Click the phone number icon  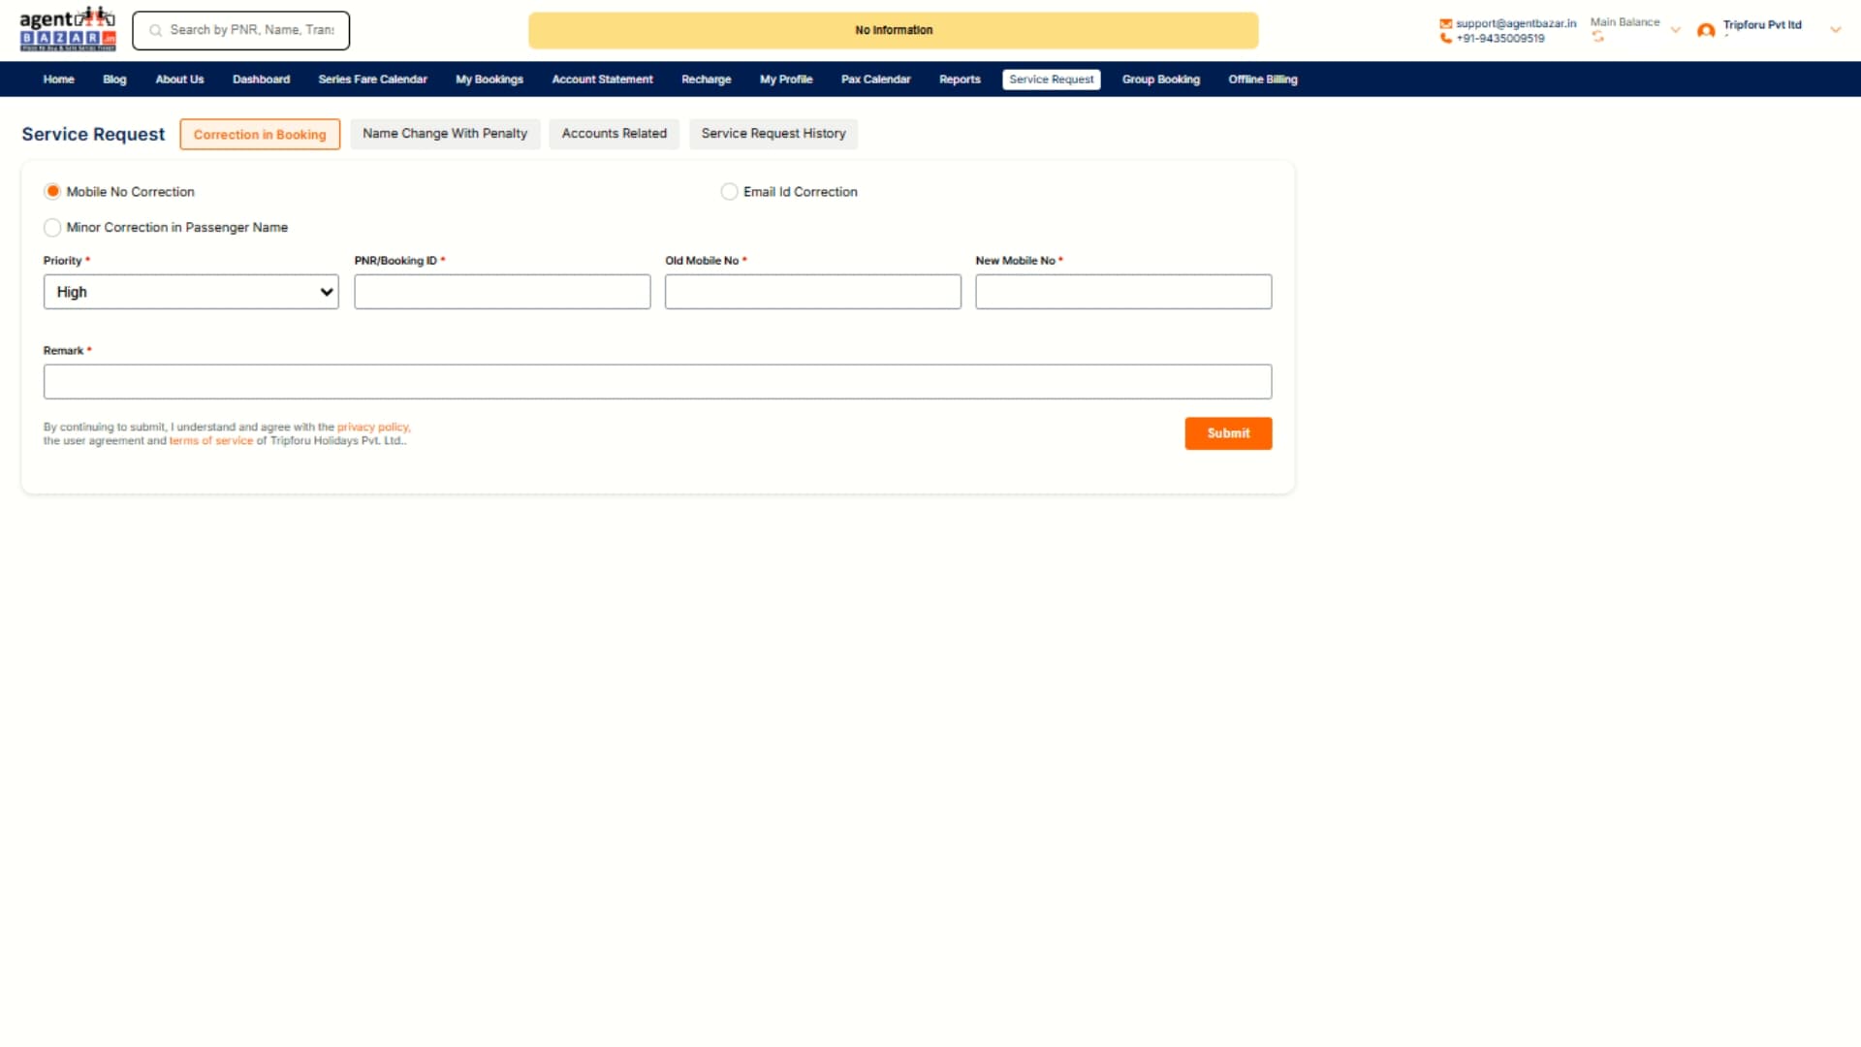(x=1445, y=39)
